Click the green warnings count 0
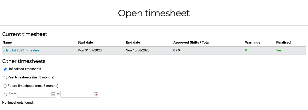 coord(246,50)
